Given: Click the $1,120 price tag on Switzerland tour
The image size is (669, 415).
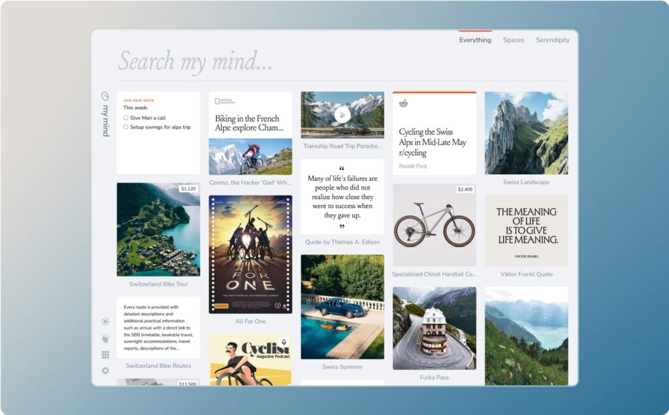Looking at the screenshot, I should pos(188,189).
